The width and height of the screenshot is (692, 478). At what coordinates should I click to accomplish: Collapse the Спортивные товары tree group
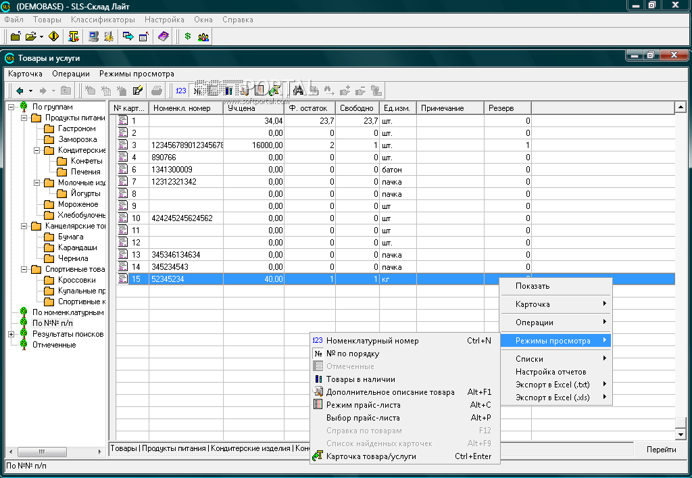point(24,269)
